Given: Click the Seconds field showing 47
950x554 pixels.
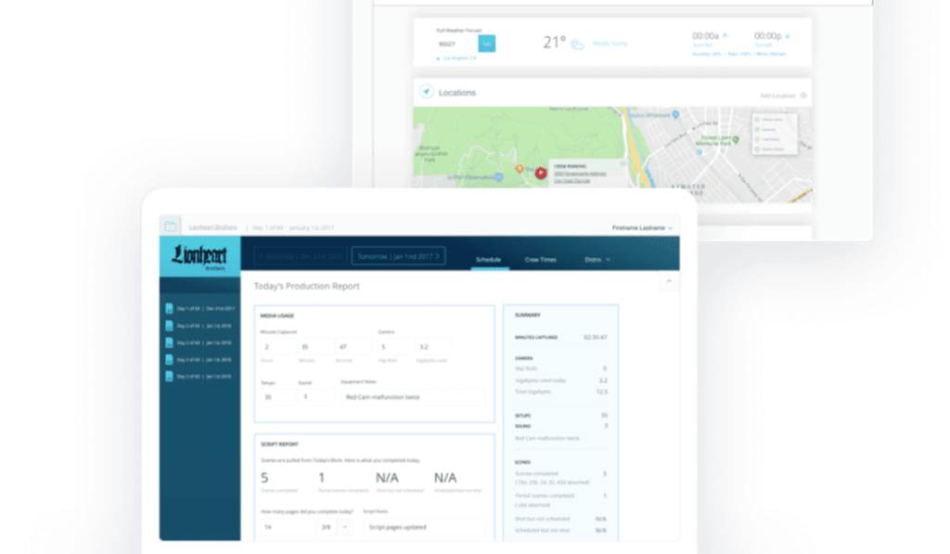Looking at the screenshot, I should (x=353, y=347).
